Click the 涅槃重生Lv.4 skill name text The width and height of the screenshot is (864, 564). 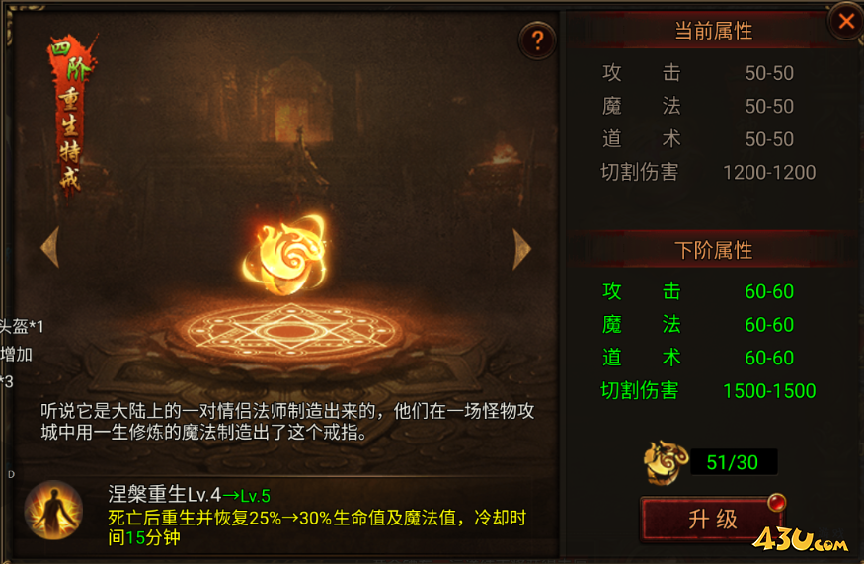coord(164,495)
